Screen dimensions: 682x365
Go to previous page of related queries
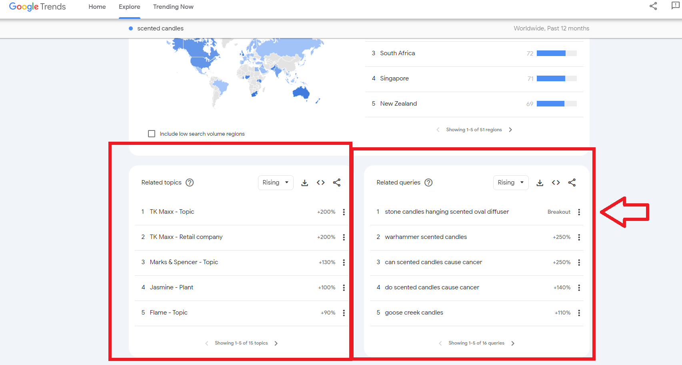[440, 343]
